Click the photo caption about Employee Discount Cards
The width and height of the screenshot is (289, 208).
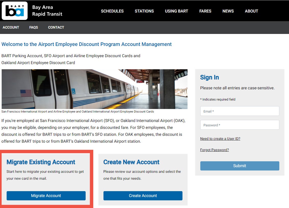[x=77, y=112]
